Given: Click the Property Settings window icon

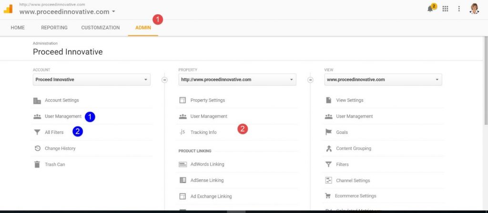Looking at the screenshot, I should pyautogui.click(x=183, y=100).
